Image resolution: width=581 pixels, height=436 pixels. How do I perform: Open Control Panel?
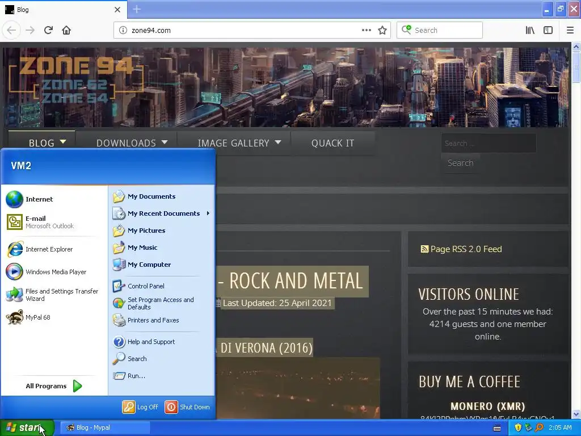point(161,286)
